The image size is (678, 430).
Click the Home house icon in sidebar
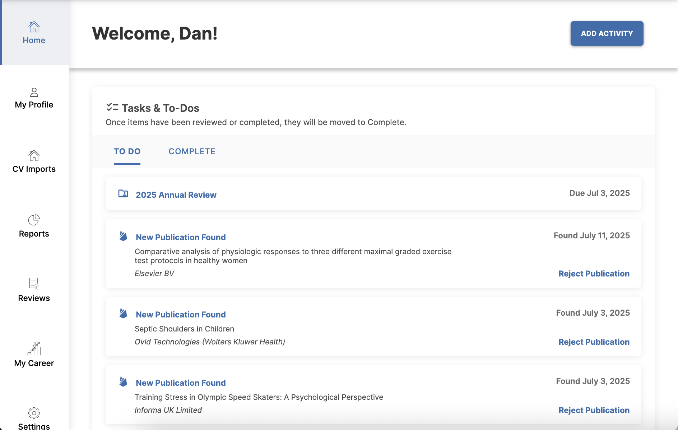[x=34, y=27]
